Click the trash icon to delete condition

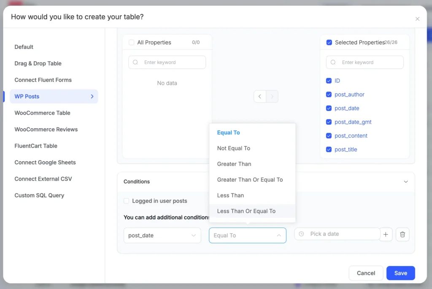(x=402, y=235)
